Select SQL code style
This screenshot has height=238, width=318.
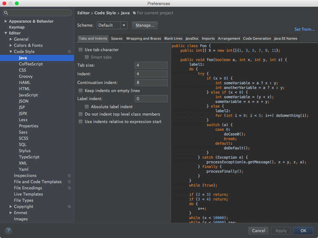click(22, 145)
